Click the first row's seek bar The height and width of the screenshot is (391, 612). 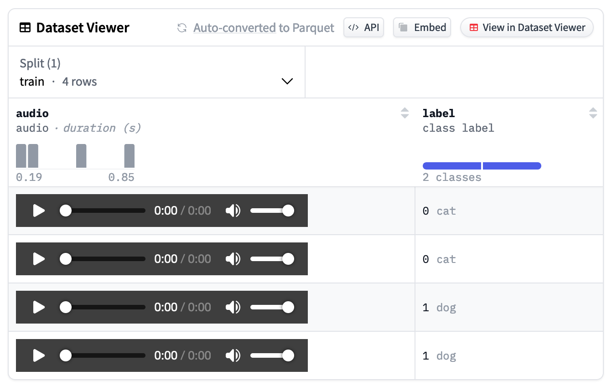pyautogui.click(x=105, y=211)
